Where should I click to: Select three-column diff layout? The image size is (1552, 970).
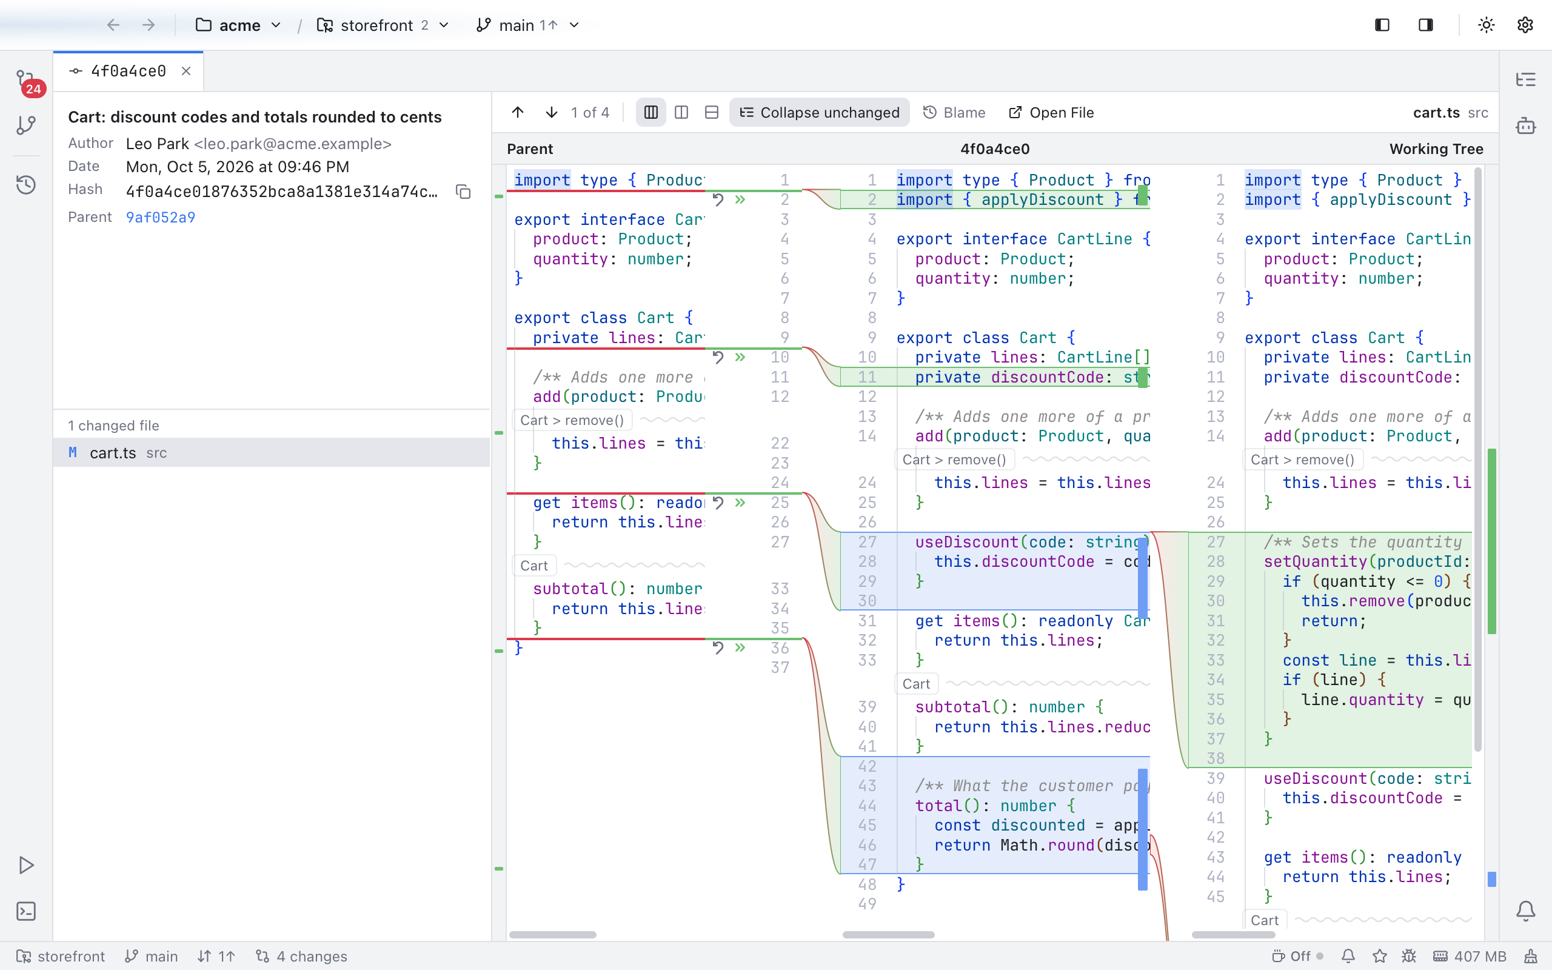tap(651, 112)
